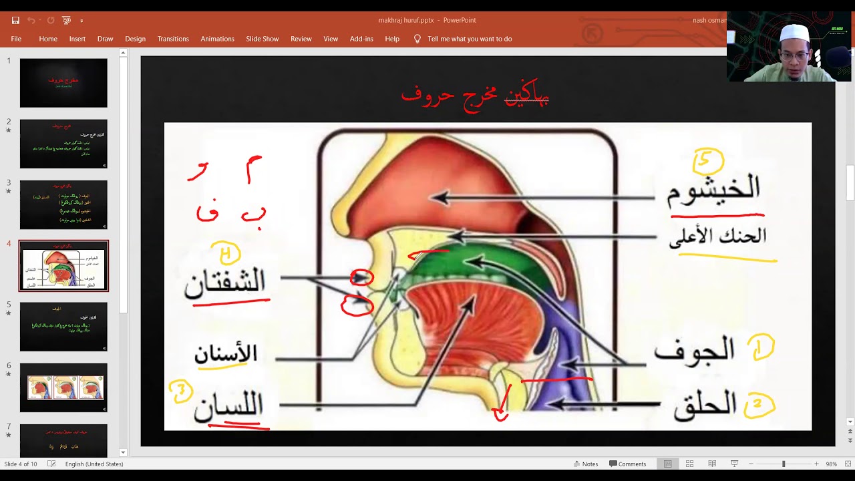This screenshot has height=481, width=855.
Task: Click scroll-up arrow of slide thumbnail pane
Action: 123,53
